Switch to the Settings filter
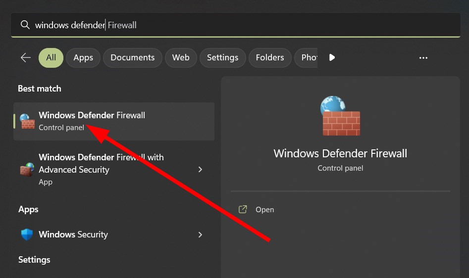The image size is (469, 278). point(222,58)
